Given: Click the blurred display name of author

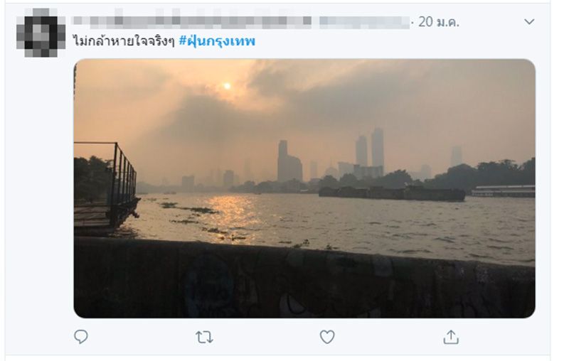Looking at the screenshot, I should coord(192,21).
